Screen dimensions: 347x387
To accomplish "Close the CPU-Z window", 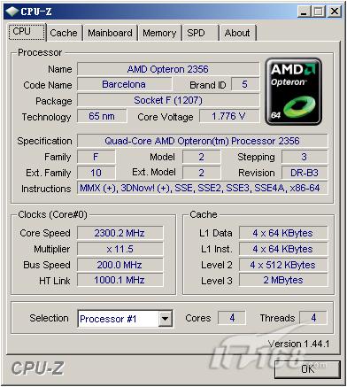I will (x=335, y=12).
